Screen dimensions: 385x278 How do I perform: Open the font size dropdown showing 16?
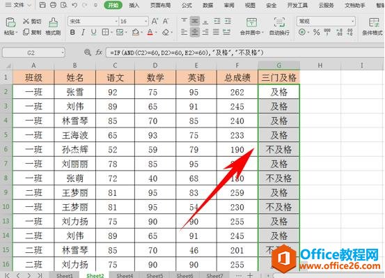coord(146,22)
